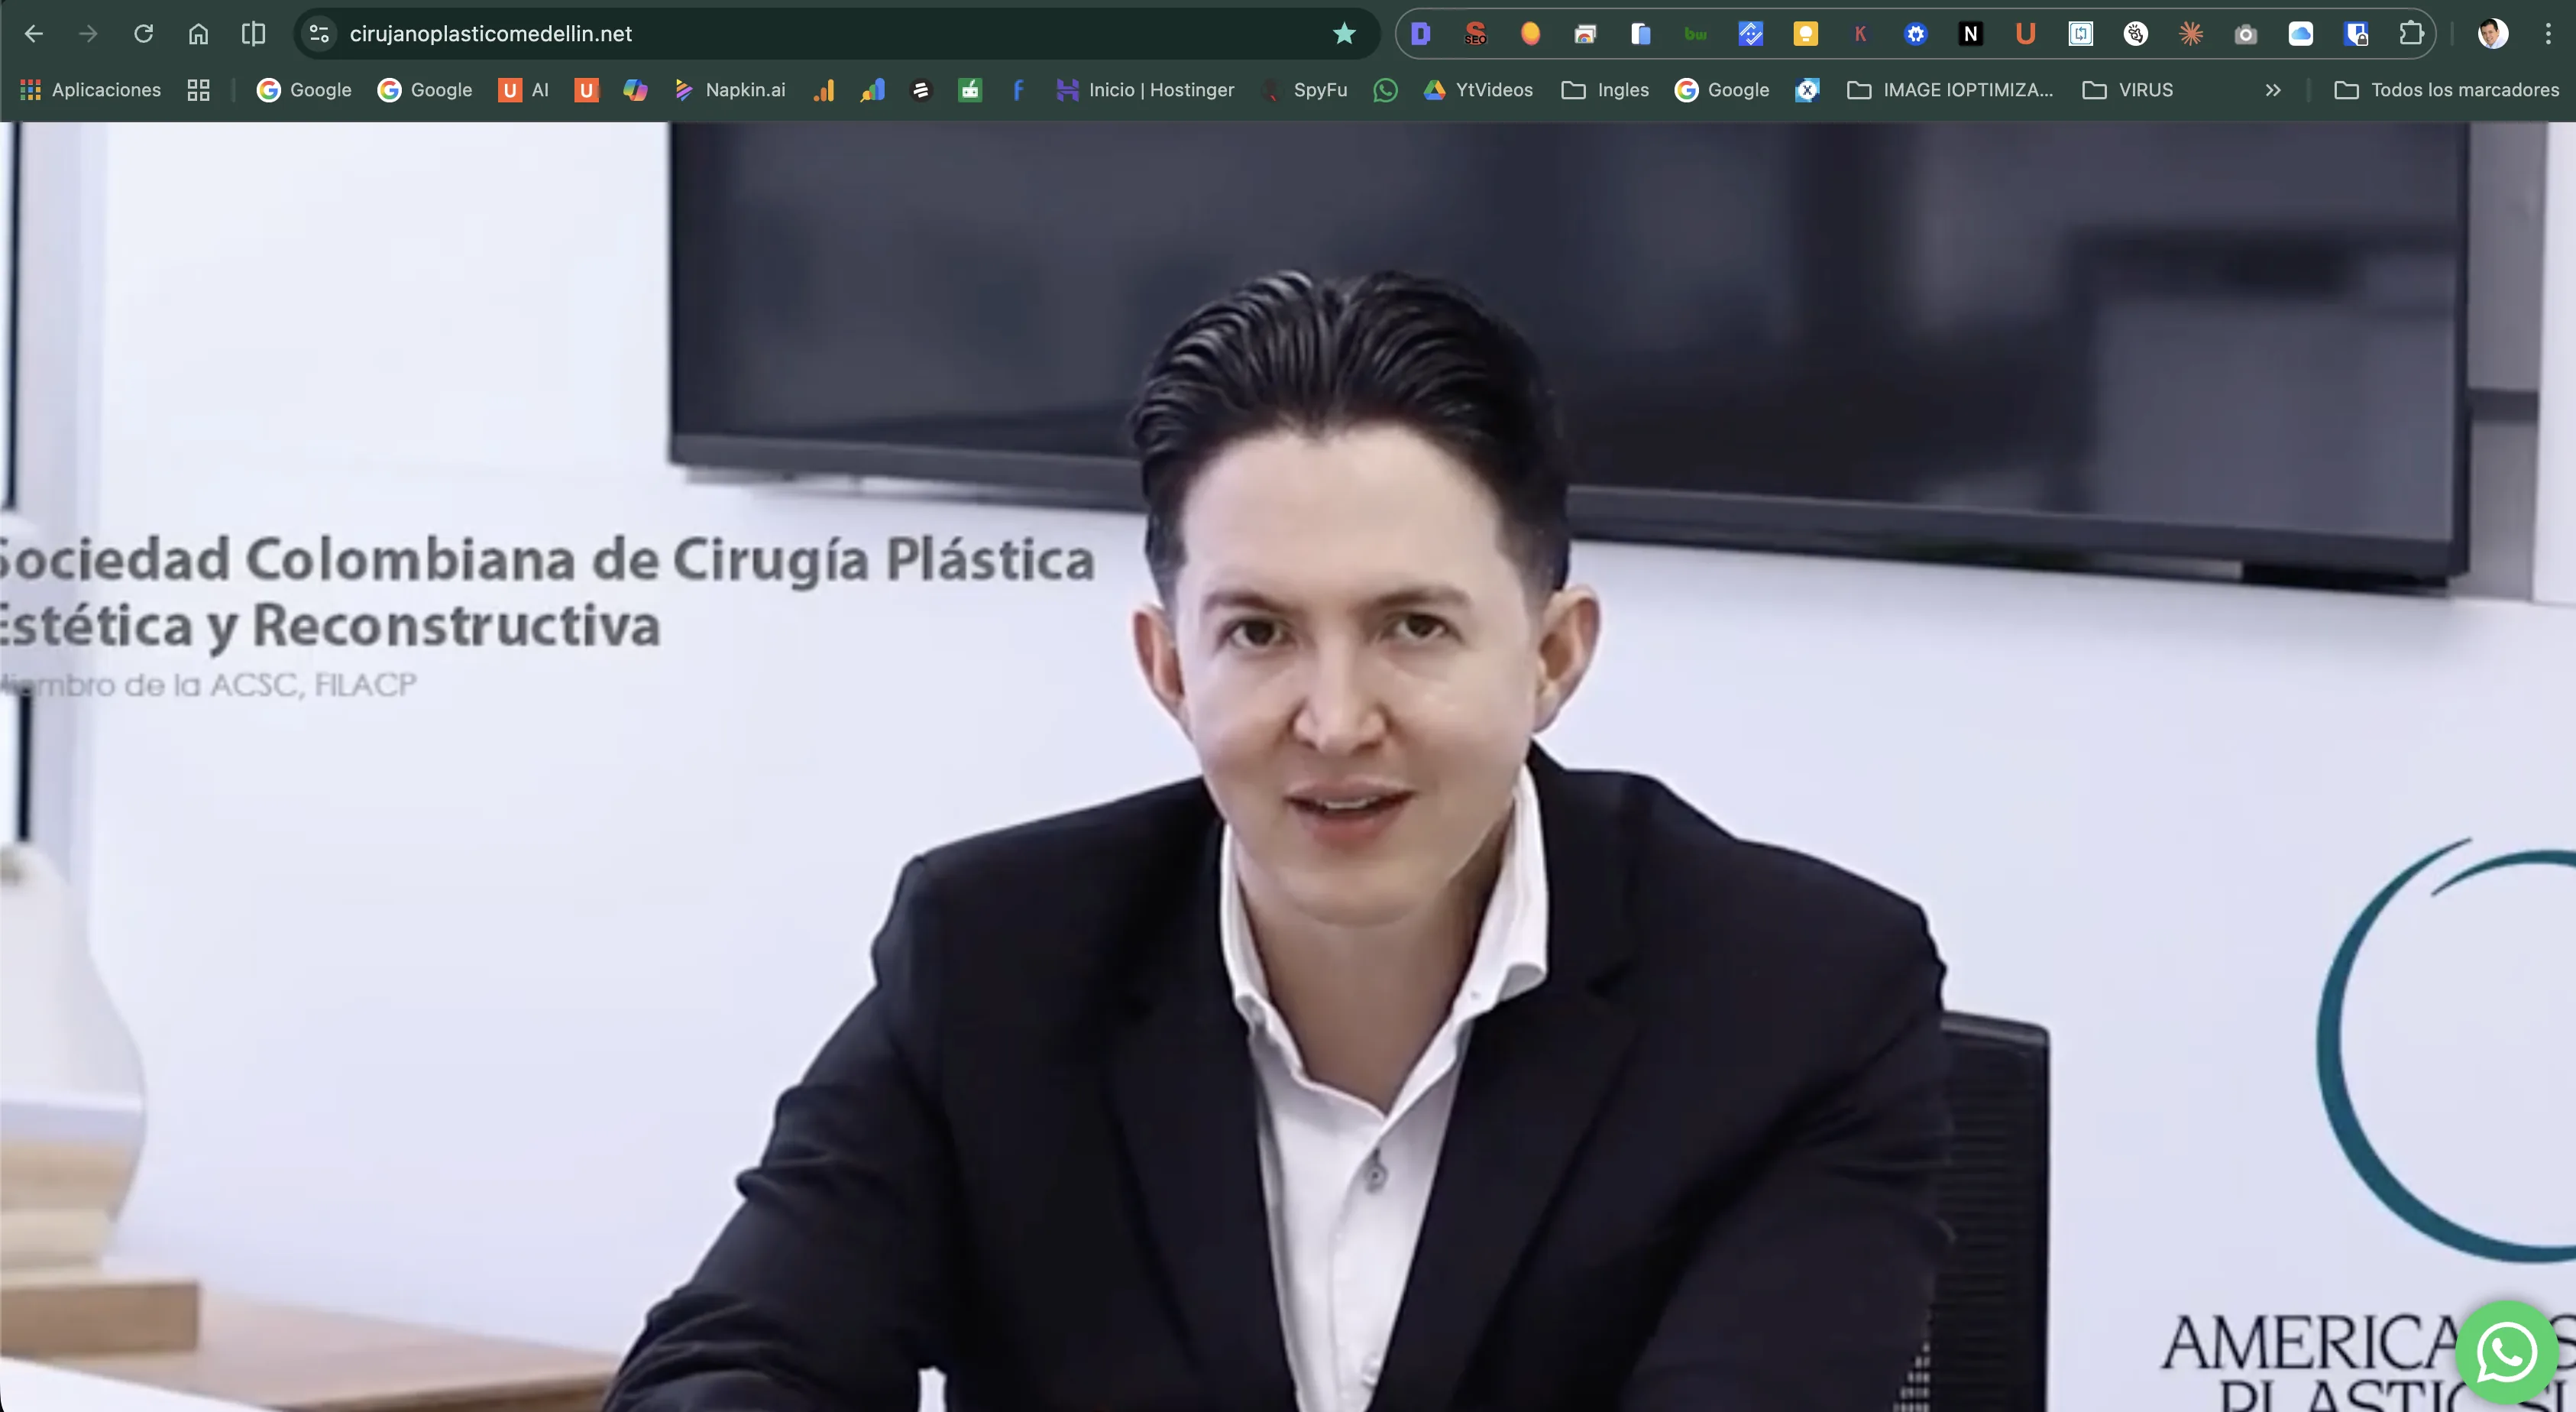Open the Chrome three-dot menu
2576x1412 pixels.
[x=2548, y=33]
